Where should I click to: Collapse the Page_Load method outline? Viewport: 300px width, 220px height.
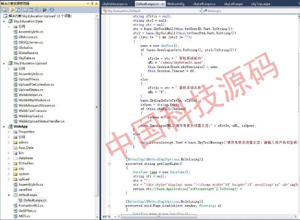pos(109,206)
